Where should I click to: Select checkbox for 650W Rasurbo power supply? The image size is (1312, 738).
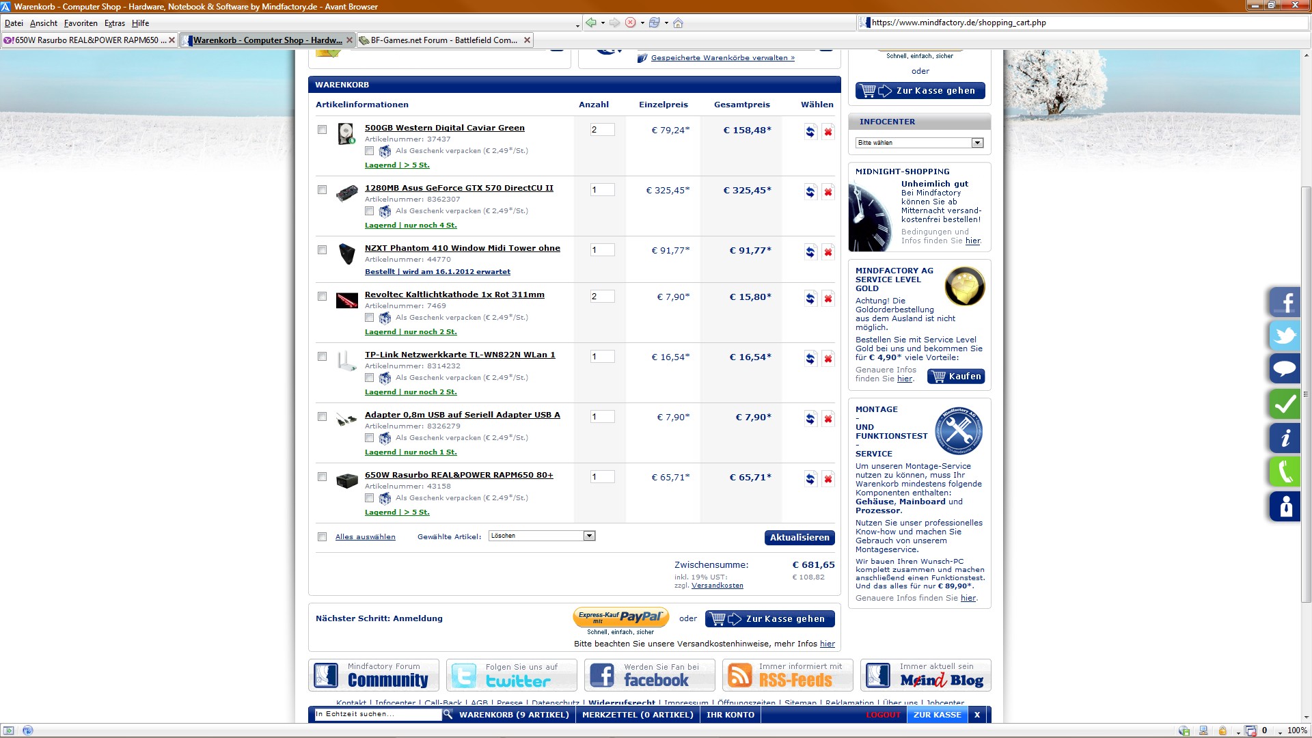coord(322,476)
